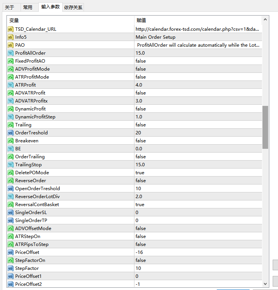278x290 pixels.
Task: Click the integer icon for SingleOrderSL
Action: (11, 212)
